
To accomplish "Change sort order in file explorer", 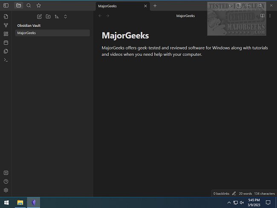I will (57, 17).
